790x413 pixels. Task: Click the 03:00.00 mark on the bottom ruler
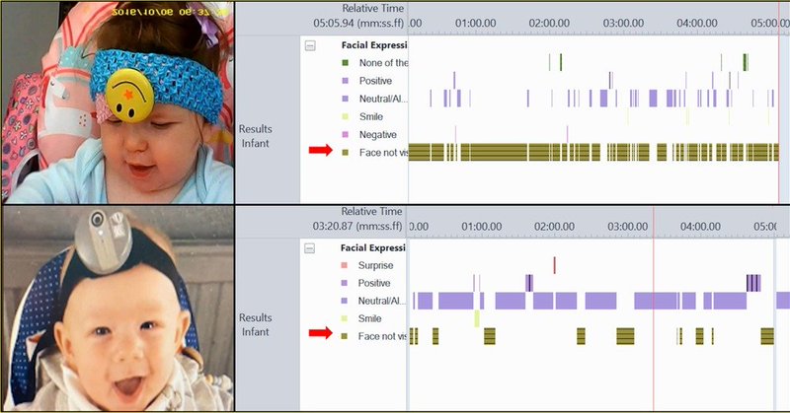point(627,227)
